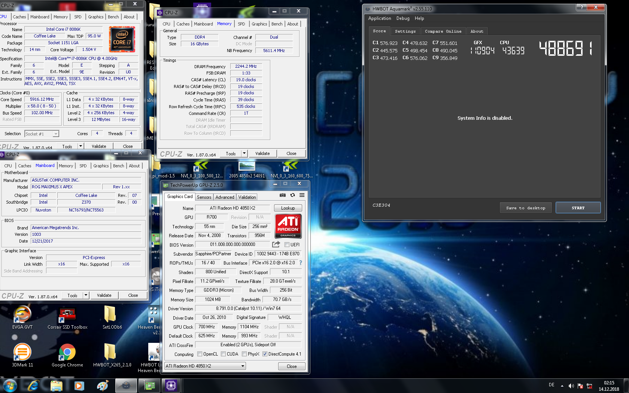Open Internet Explorer from taskbar
This screenshot has height=393, width=629.
point(33,386)
